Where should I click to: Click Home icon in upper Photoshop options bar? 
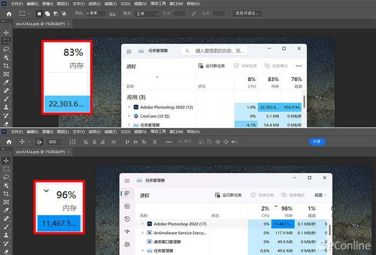9,14
